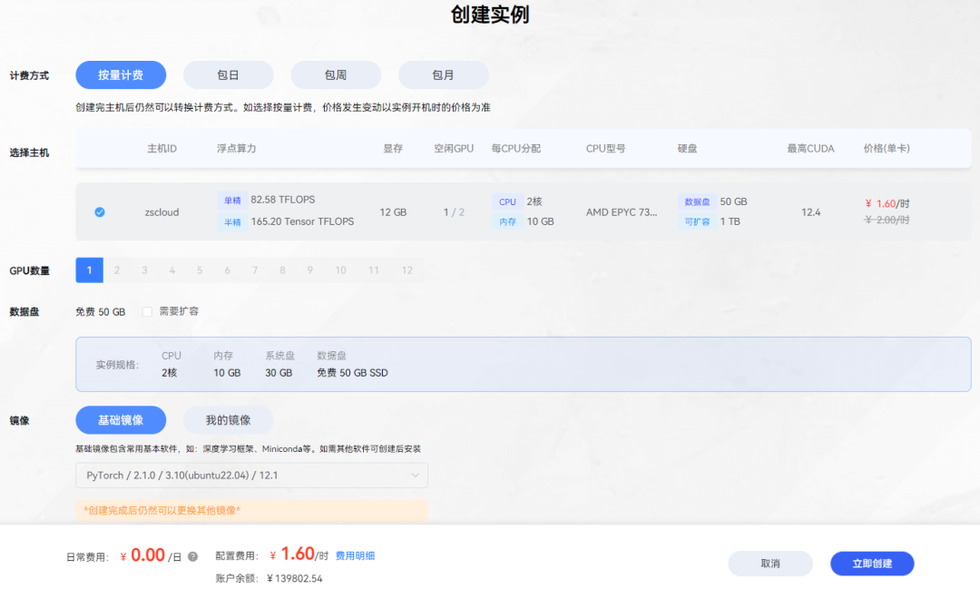Enable the 需要扩容 checkbox
This screenshot has width=980, height=599.
tap(147, 311)
